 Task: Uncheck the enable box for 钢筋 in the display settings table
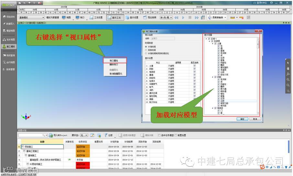tap(194, 69)
